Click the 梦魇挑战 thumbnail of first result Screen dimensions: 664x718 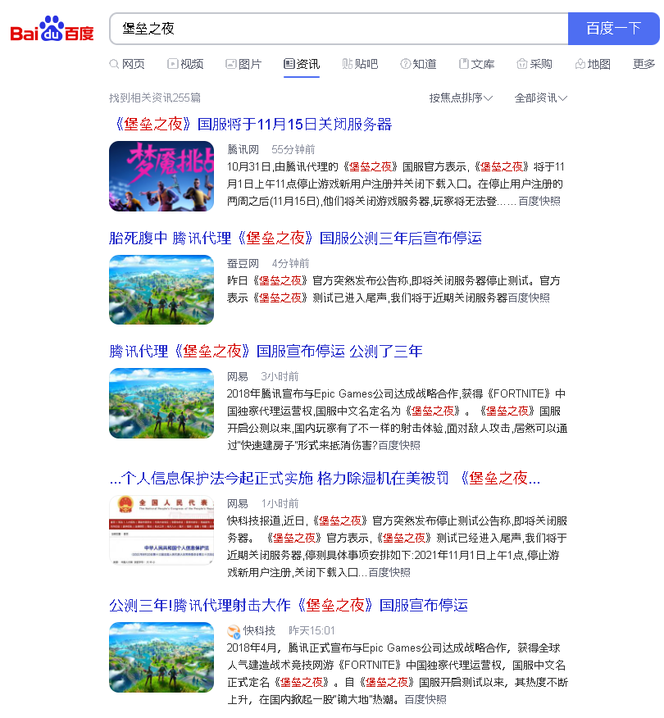click(x=161, y=176)
